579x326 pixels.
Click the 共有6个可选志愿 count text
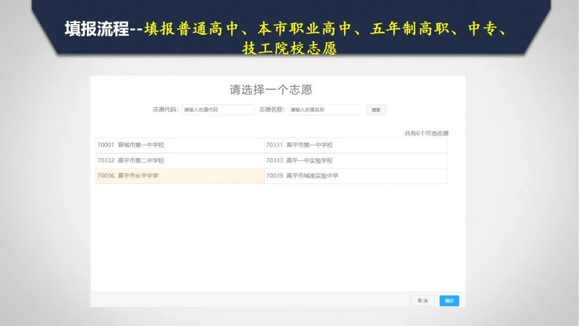click(426, 134)
